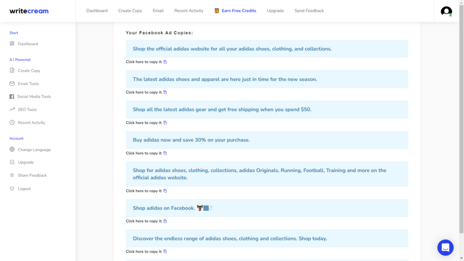The width and height of the screenshot is (464, 261).
Task: Click the 'Shop the official adidas website' ad text
Action: (x=232, y=49)
